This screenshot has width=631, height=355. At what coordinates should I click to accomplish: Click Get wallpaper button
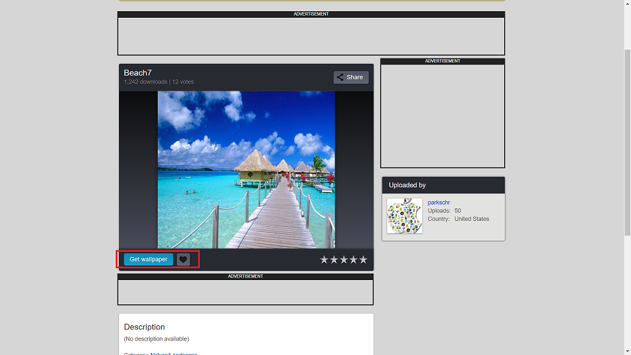149,259
